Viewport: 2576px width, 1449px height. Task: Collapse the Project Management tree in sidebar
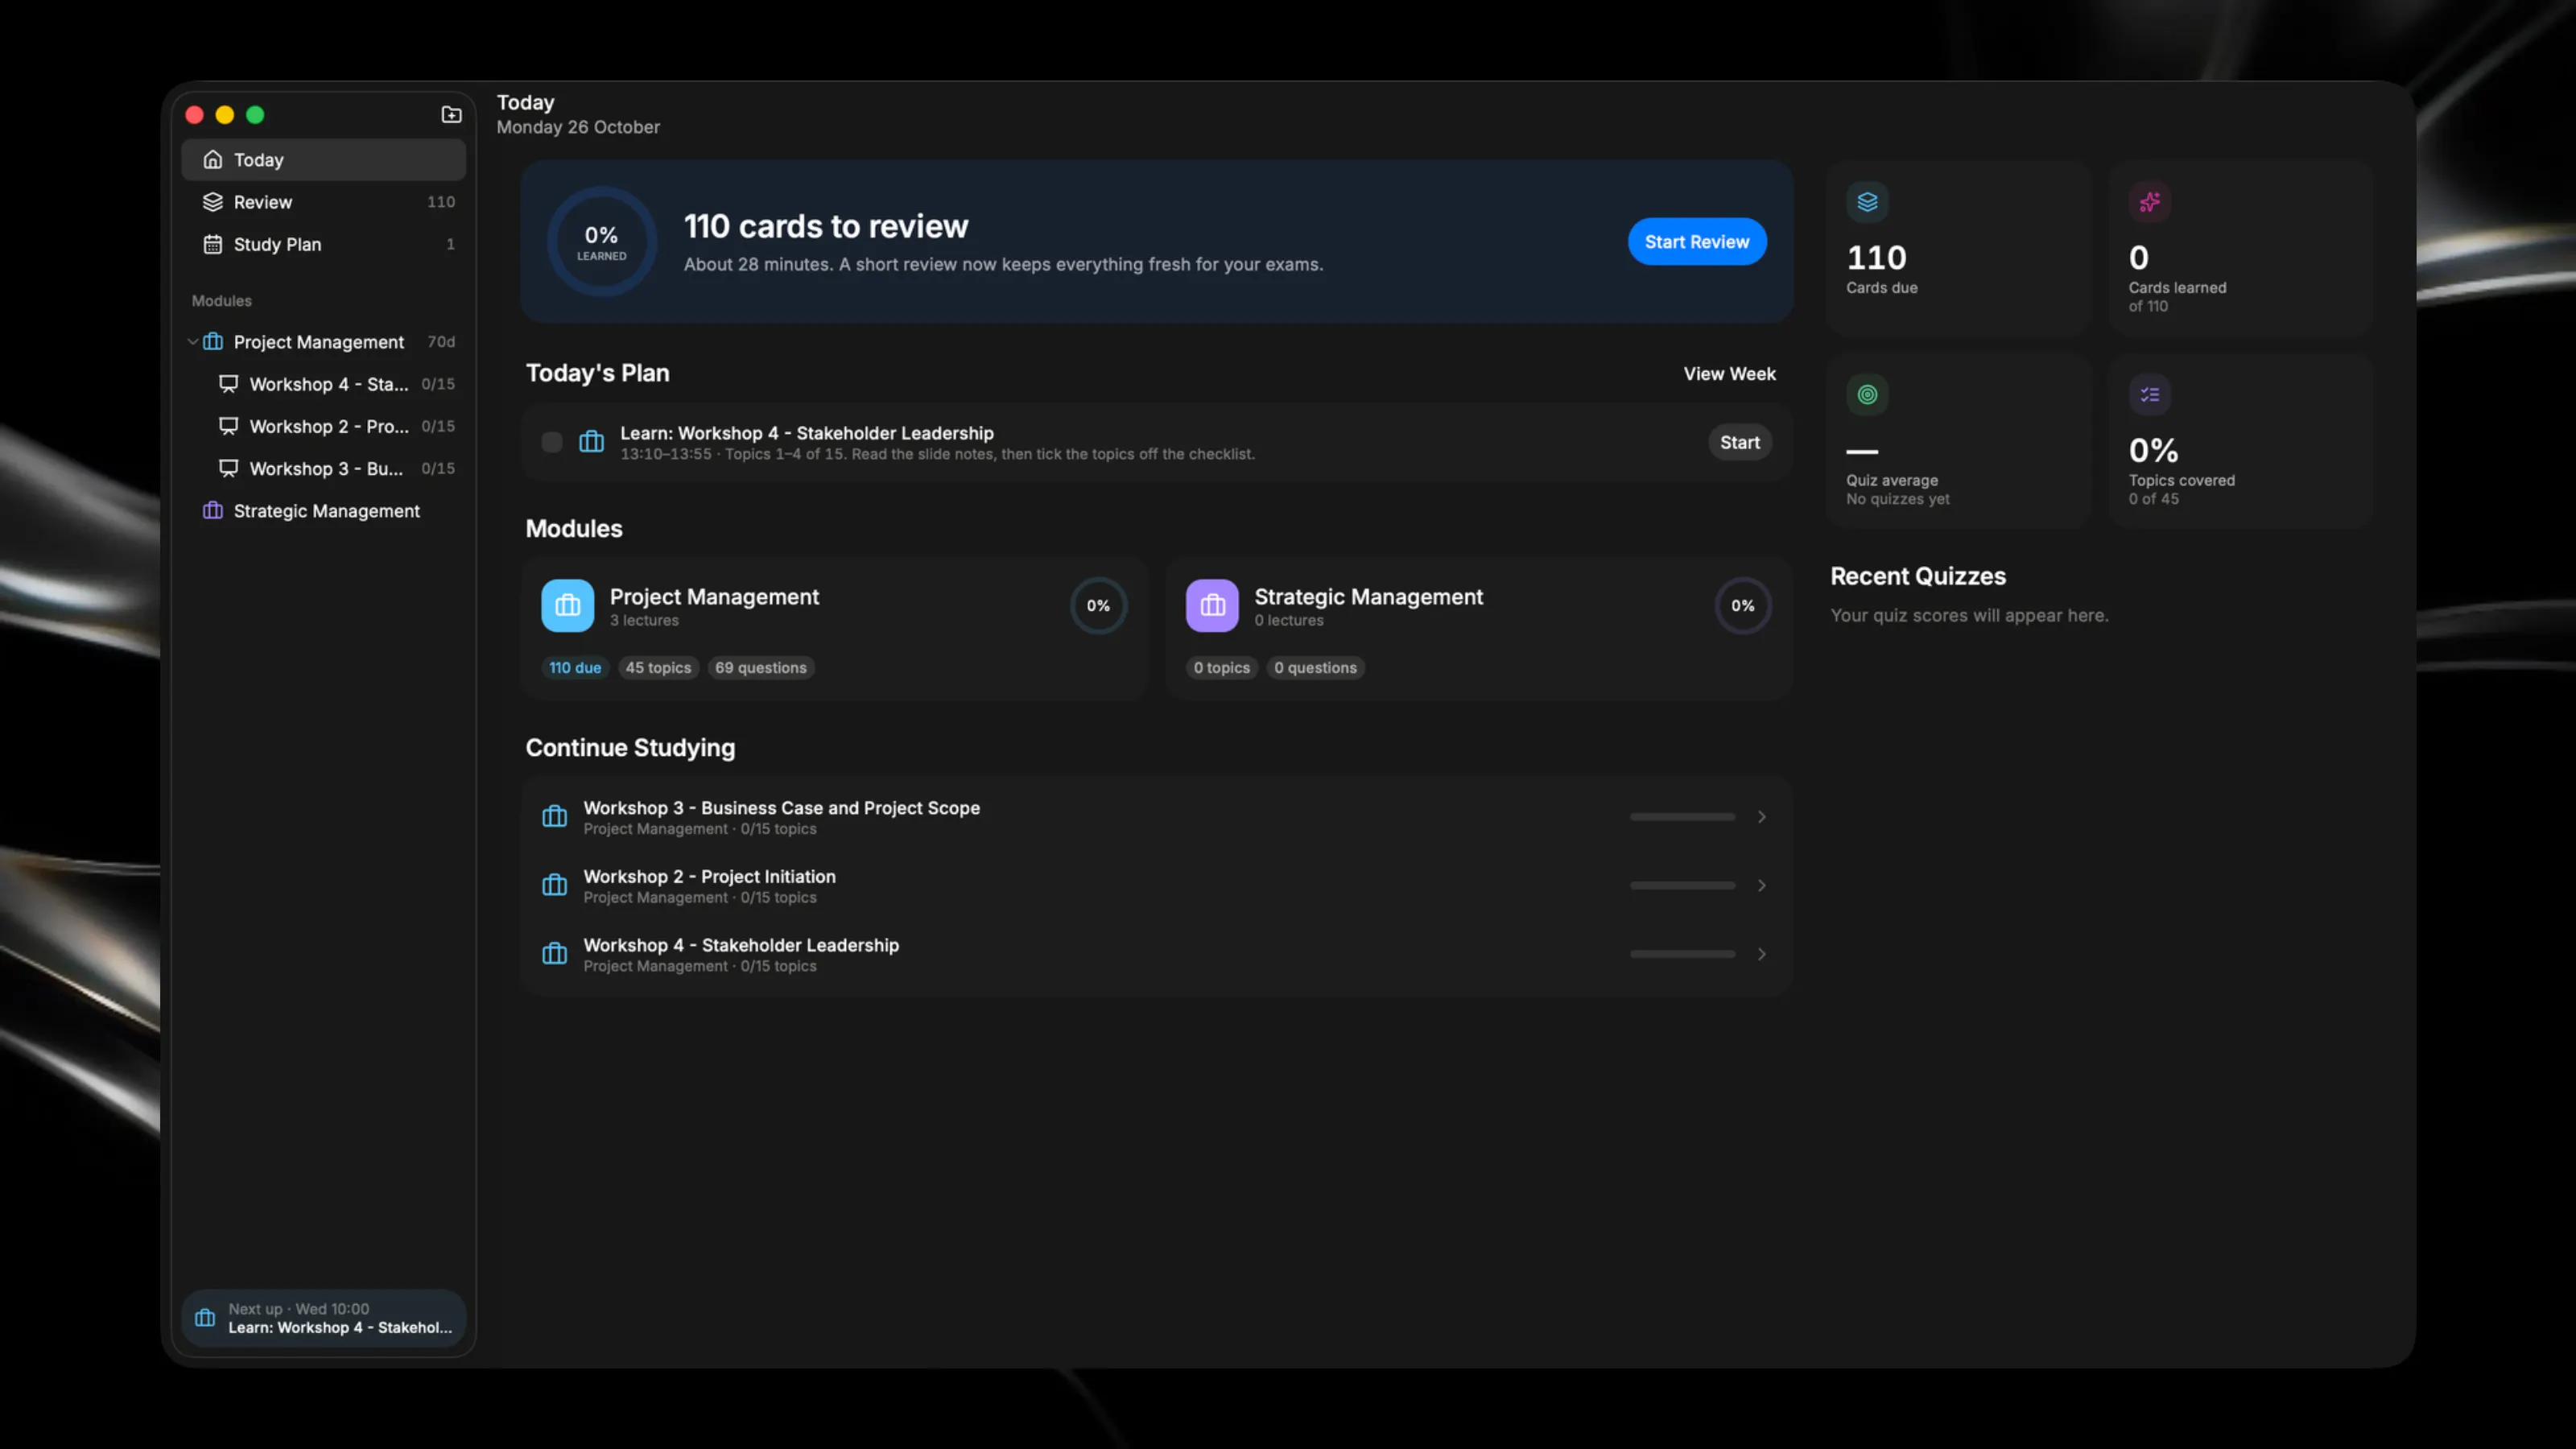(x=192, y=342)
